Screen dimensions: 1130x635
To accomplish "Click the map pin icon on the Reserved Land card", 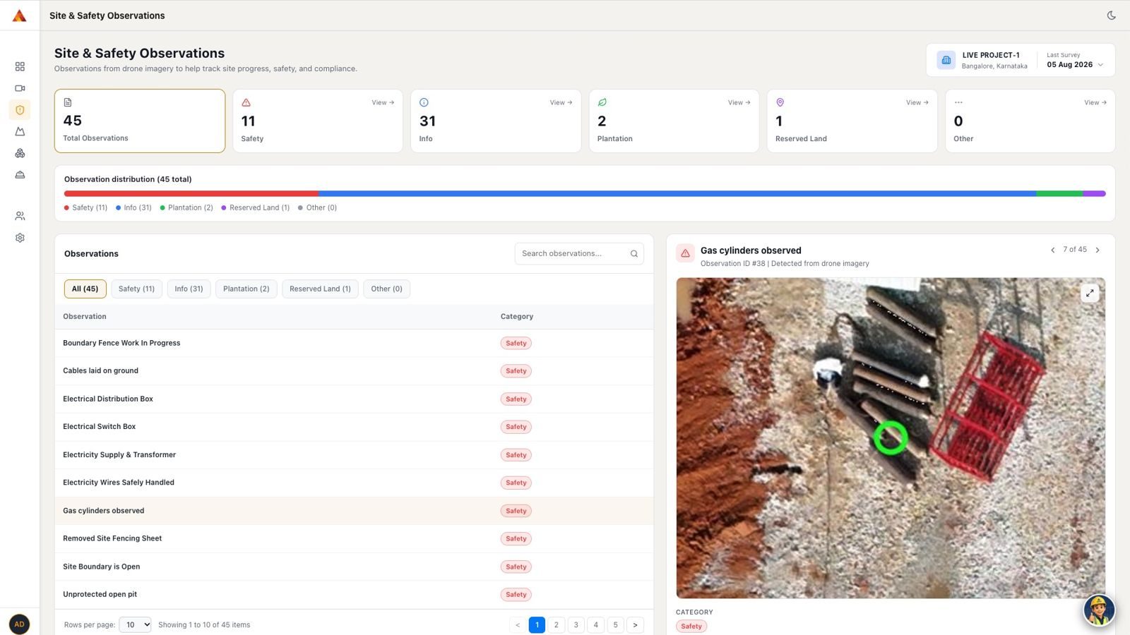I will pos(780,102).
